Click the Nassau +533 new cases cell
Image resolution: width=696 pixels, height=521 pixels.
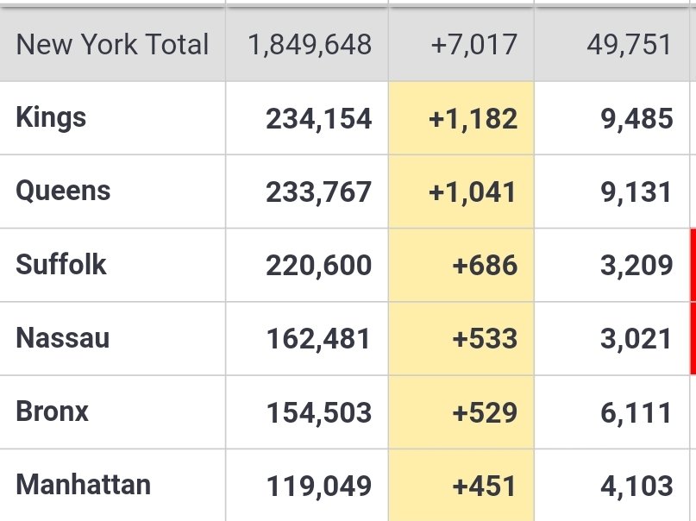point(461,339)
